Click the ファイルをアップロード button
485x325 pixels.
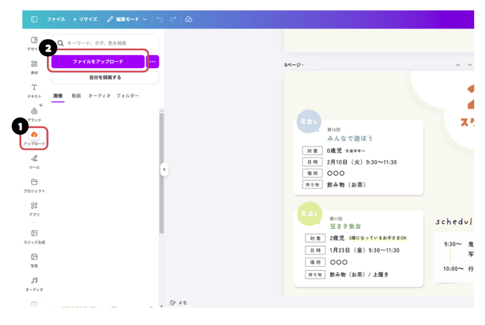pos(98,62)
